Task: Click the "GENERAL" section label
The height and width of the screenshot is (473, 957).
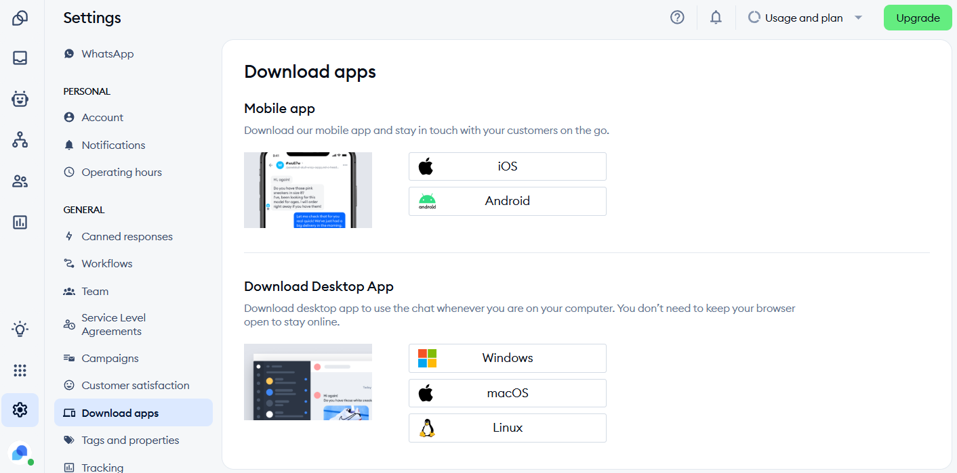Action: (84, 210)
